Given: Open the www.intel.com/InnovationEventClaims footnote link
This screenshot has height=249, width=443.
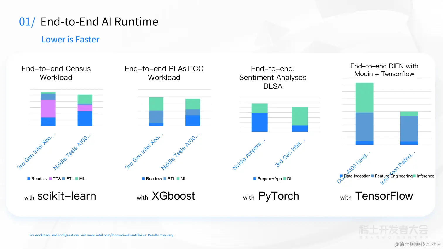Looking at the screenshot, I should coord(117,235).
